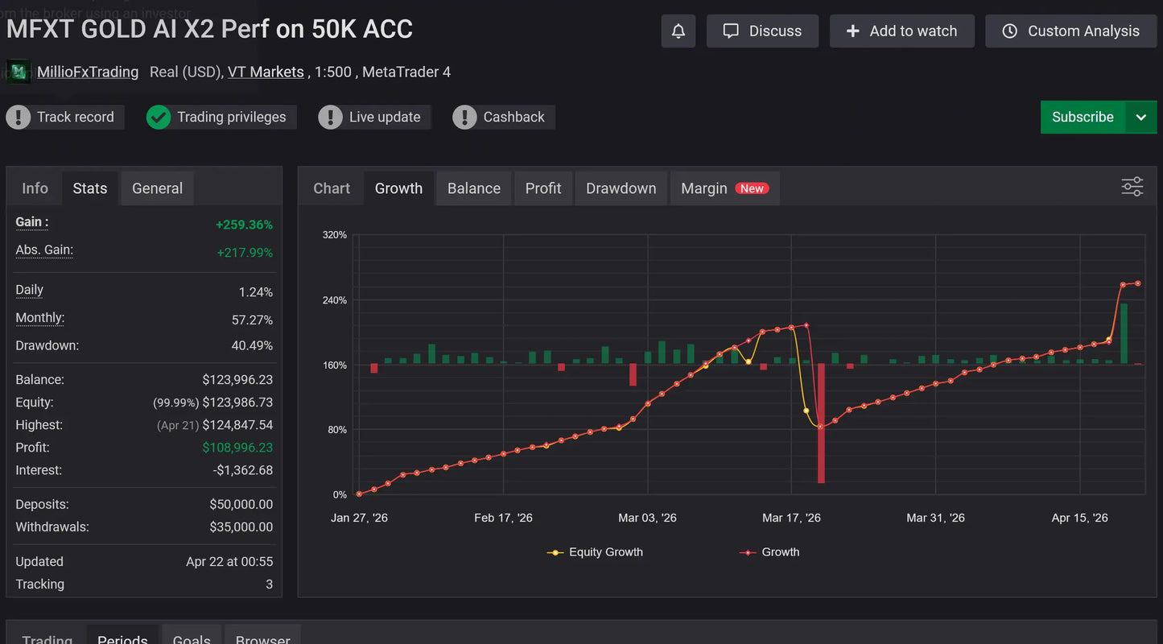The width and height of the screenshot is (1163, 644).
Task: Open the General tab
Action: (x=157, y=188)
